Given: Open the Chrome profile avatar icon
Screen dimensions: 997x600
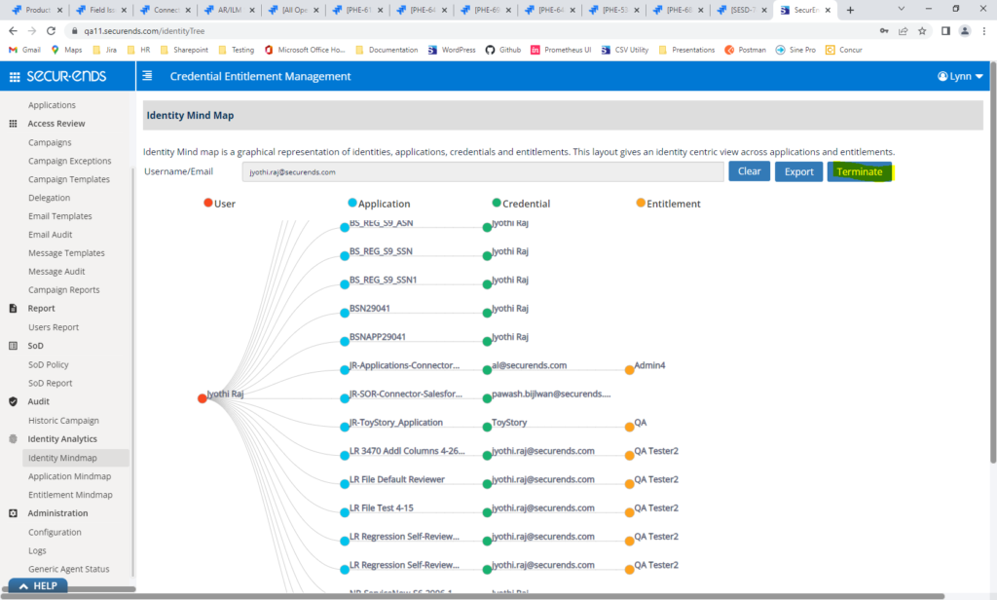Looking at the screenshot, I should click(x=965, y=30).
